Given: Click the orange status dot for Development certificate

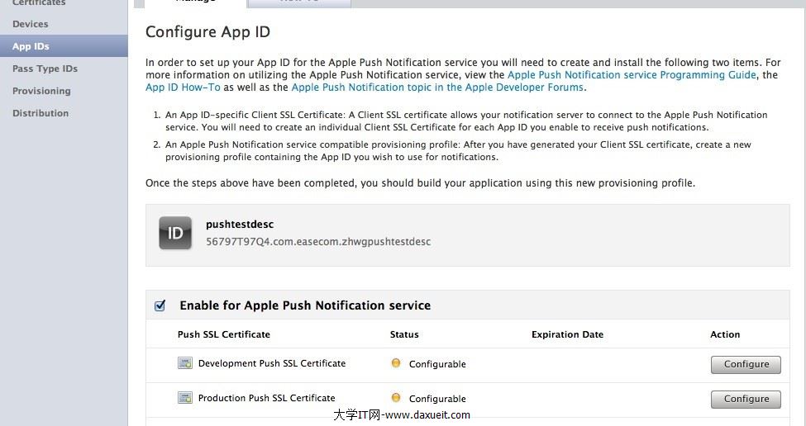Looking at the screenshot, I should [396, 363].
